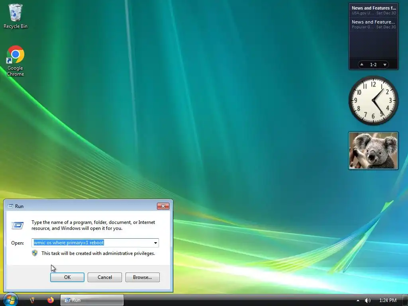Viewport: 408px width, 306px height.
Task: Cancel the Run dialog
Action: (105, 277)
